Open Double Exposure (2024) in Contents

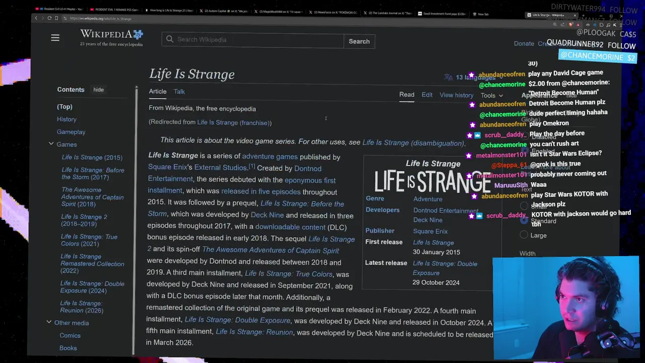pyautogui.click(x=92, y=287)
